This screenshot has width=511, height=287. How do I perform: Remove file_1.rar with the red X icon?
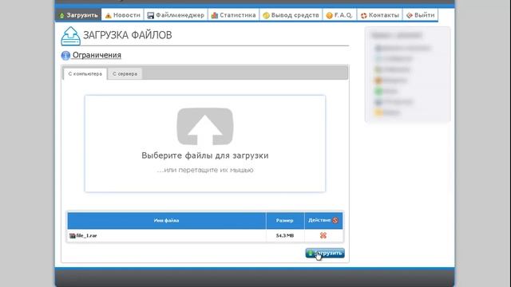coord(323,235)
